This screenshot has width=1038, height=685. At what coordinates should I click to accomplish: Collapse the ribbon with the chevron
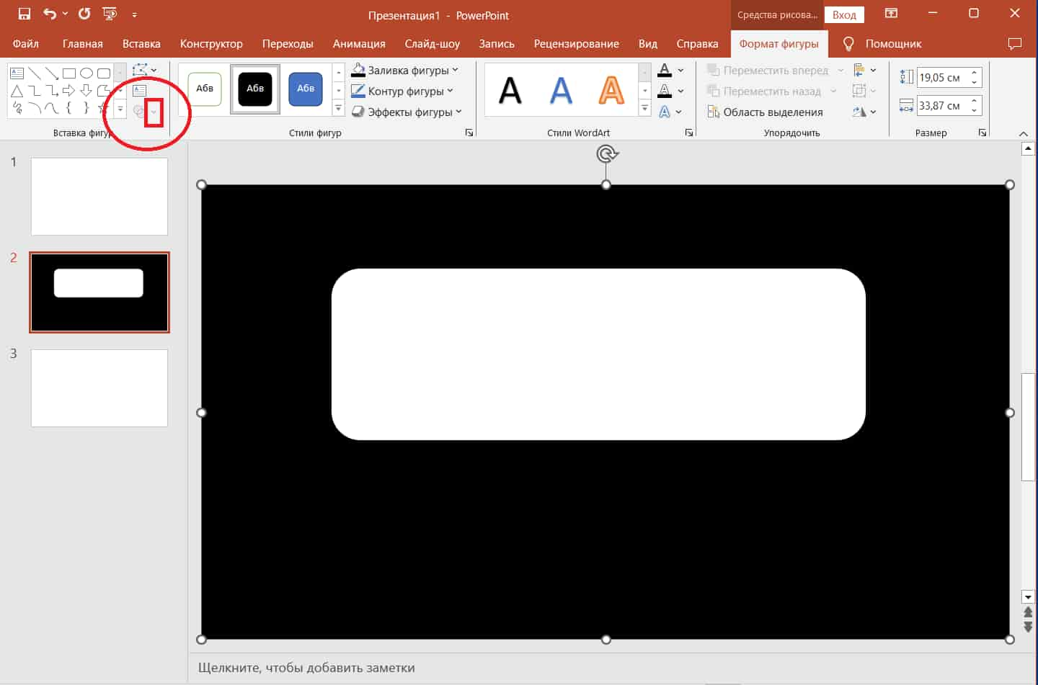1023,133
